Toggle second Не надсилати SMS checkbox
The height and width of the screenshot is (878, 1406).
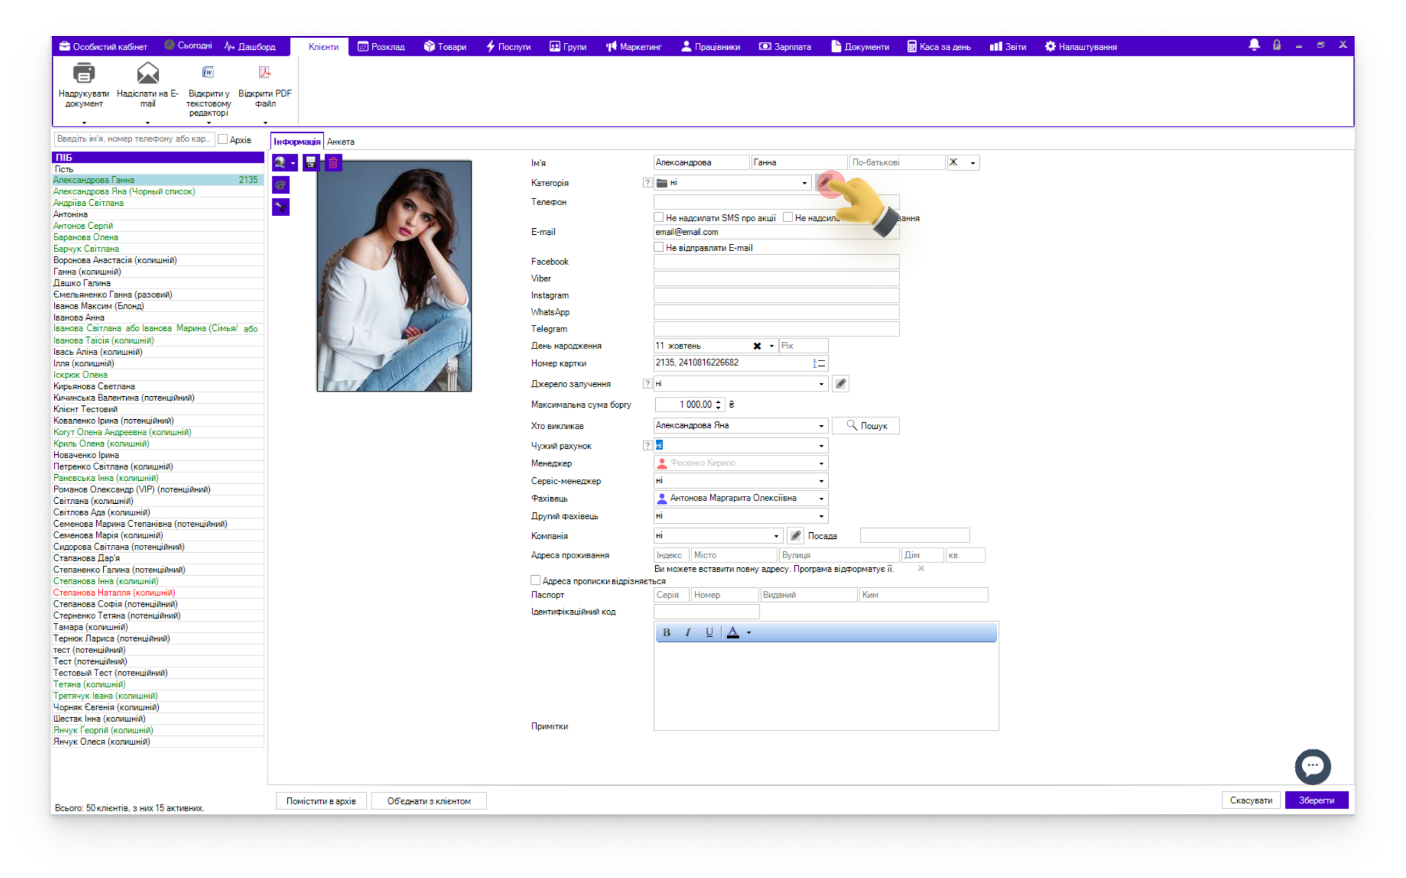point(788,218)
